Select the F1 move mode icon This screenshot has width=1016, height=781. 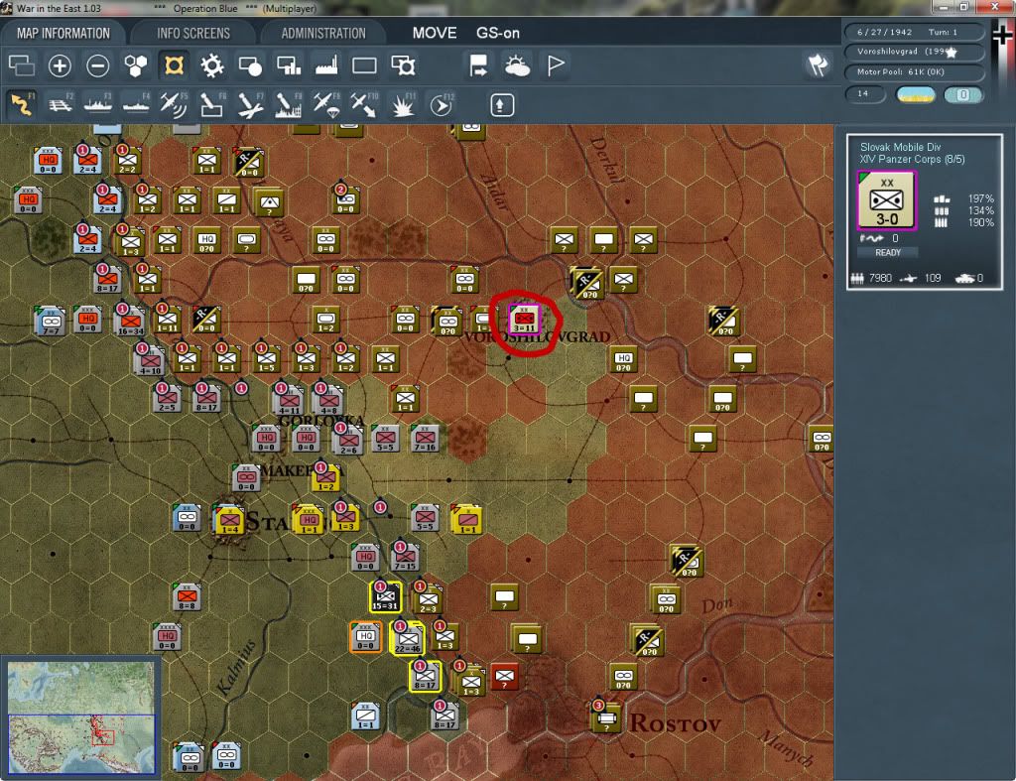[22, 104]
